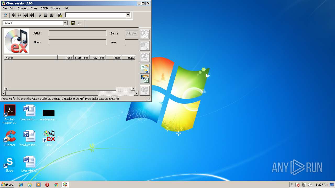
Task: Show hidden system tray icons arrow
Action: (x=292, y=184)
